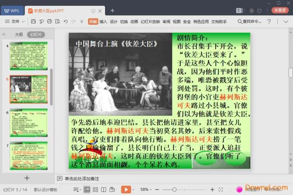The height and width of the screenshot is (195, 293).
Task: Switch to reading view icon
Action: [103, 190]
